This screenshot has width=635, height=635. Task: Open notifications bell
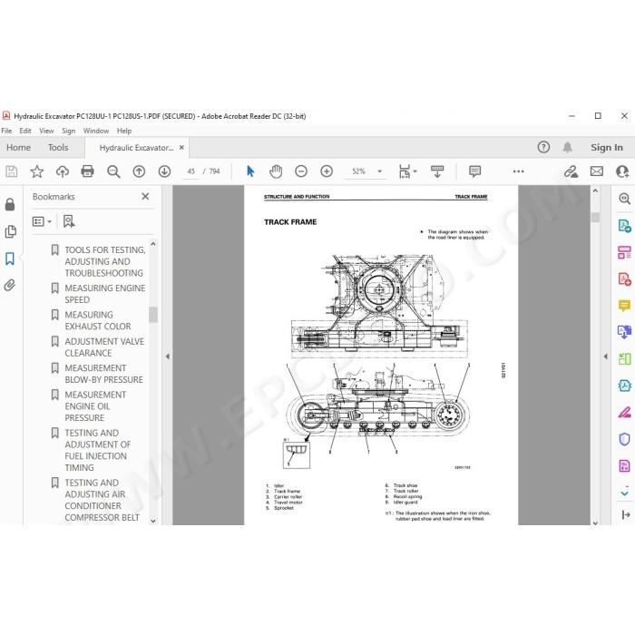click(x=567, y=147)
